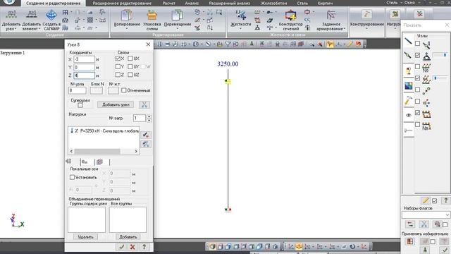The image size is (451, 254).
Task: Select the elements (line) tab in the Показать panel
Action: [x=408, y=41]
